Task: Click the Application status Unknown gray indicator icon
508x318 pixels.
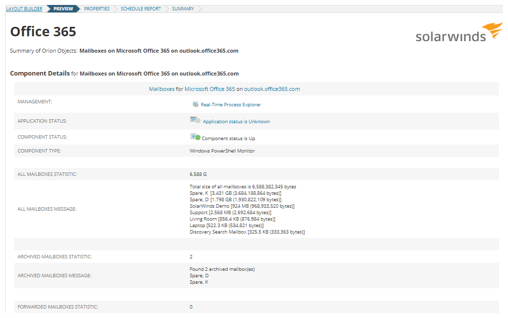Action: click(198, 121)
